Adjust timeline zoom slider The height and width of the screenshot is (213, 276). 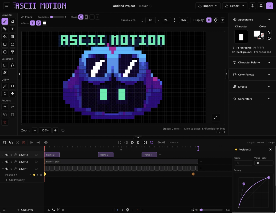pyautogui.click(x=211, y=210)
